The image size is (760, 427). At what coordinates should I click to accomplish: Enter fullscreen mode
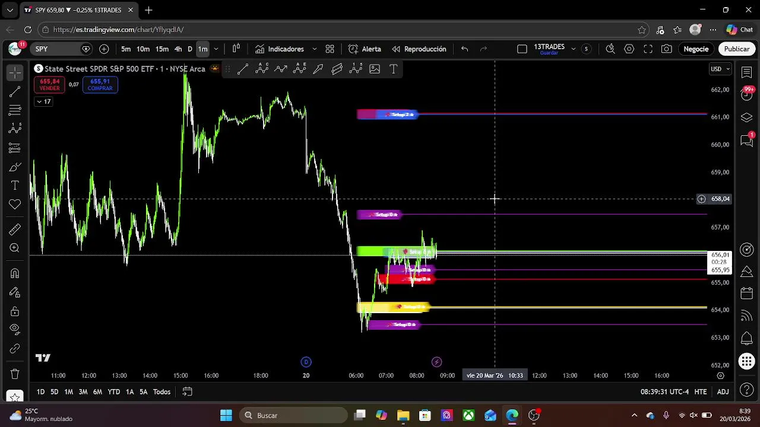click(x=648, y=49)
